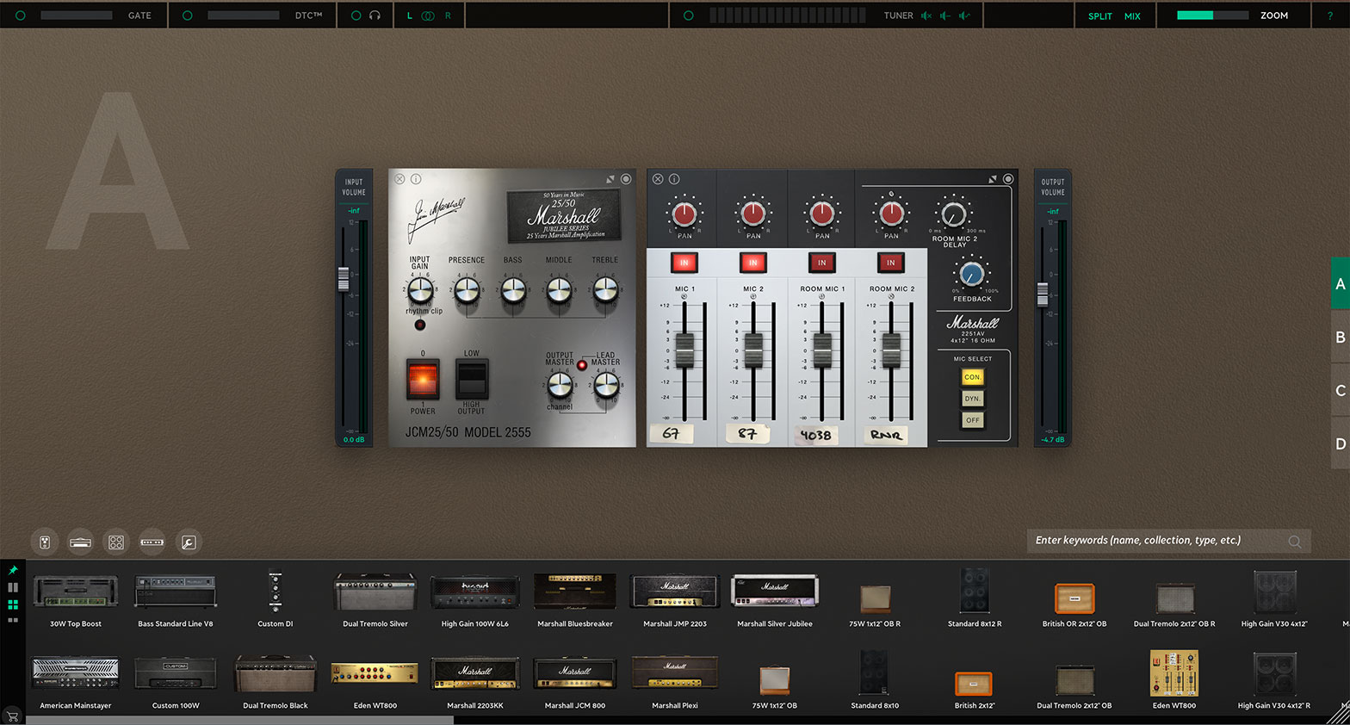Image resolution: width=1350 pixels, height=725 pixels.
Task: Toggle the IN button for MIC 1
Action: point(684,263)
